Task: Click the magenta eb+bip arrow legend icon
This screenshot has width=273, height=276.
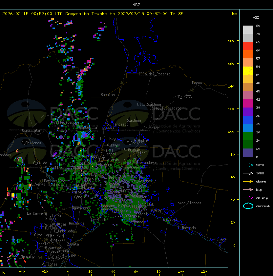Action: 248,198
